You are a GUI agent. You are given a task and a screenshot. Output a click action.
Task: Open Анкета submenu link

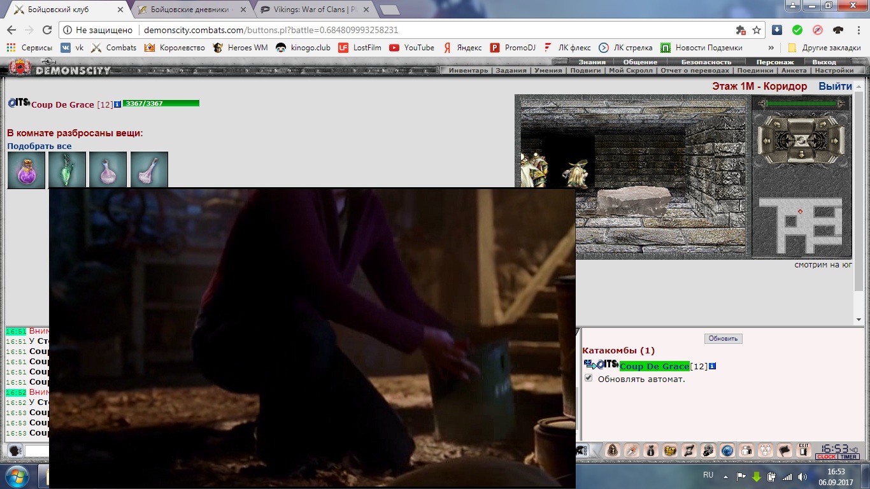[x=794, y=71]
